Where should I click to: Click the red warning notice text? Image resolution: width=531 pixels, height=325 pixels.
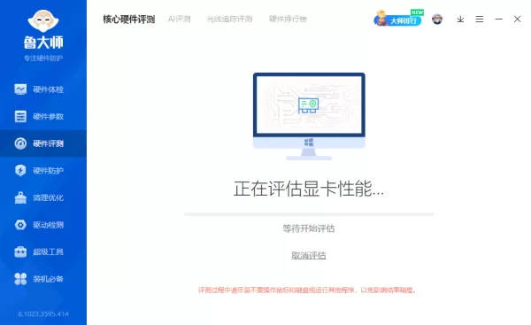coord(307,290)
